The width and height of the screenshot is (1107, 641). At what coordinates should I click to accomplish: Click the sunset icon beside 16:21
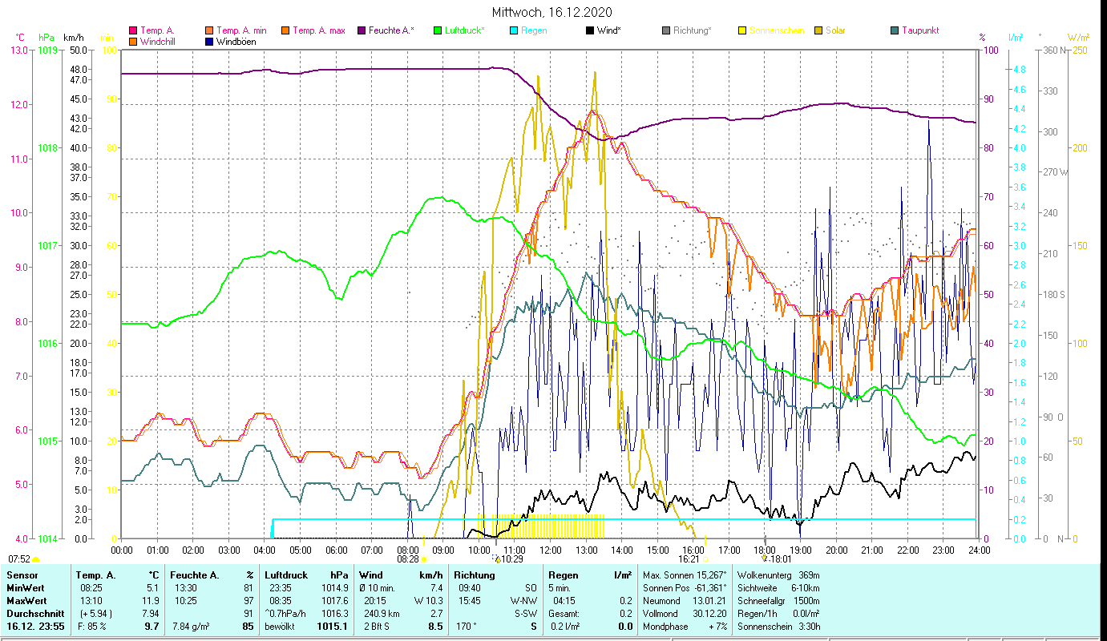pos(705,559)
